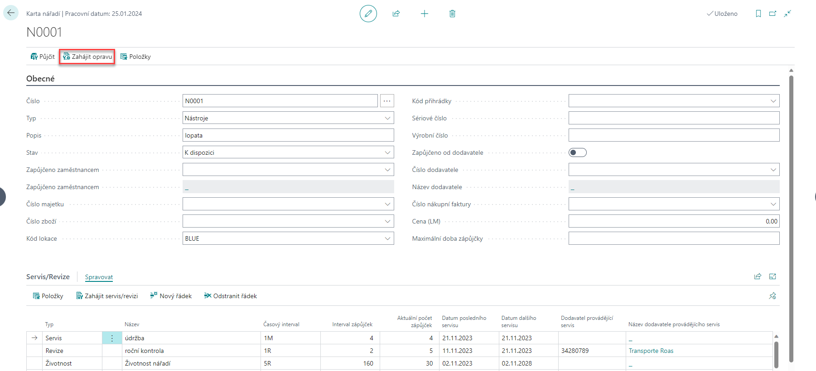The image size is (816, 371).
Task: Click the trash delete icon
Action: point(452,14)
